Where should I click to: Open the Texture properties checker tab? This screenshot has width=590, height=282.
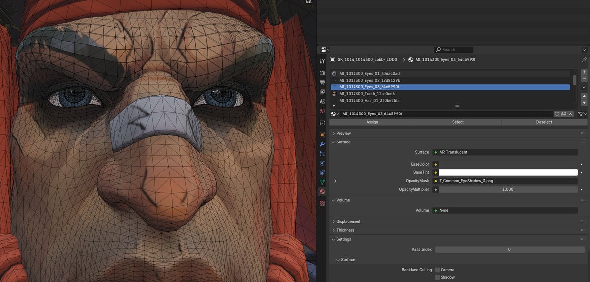(x=322, y=203)
